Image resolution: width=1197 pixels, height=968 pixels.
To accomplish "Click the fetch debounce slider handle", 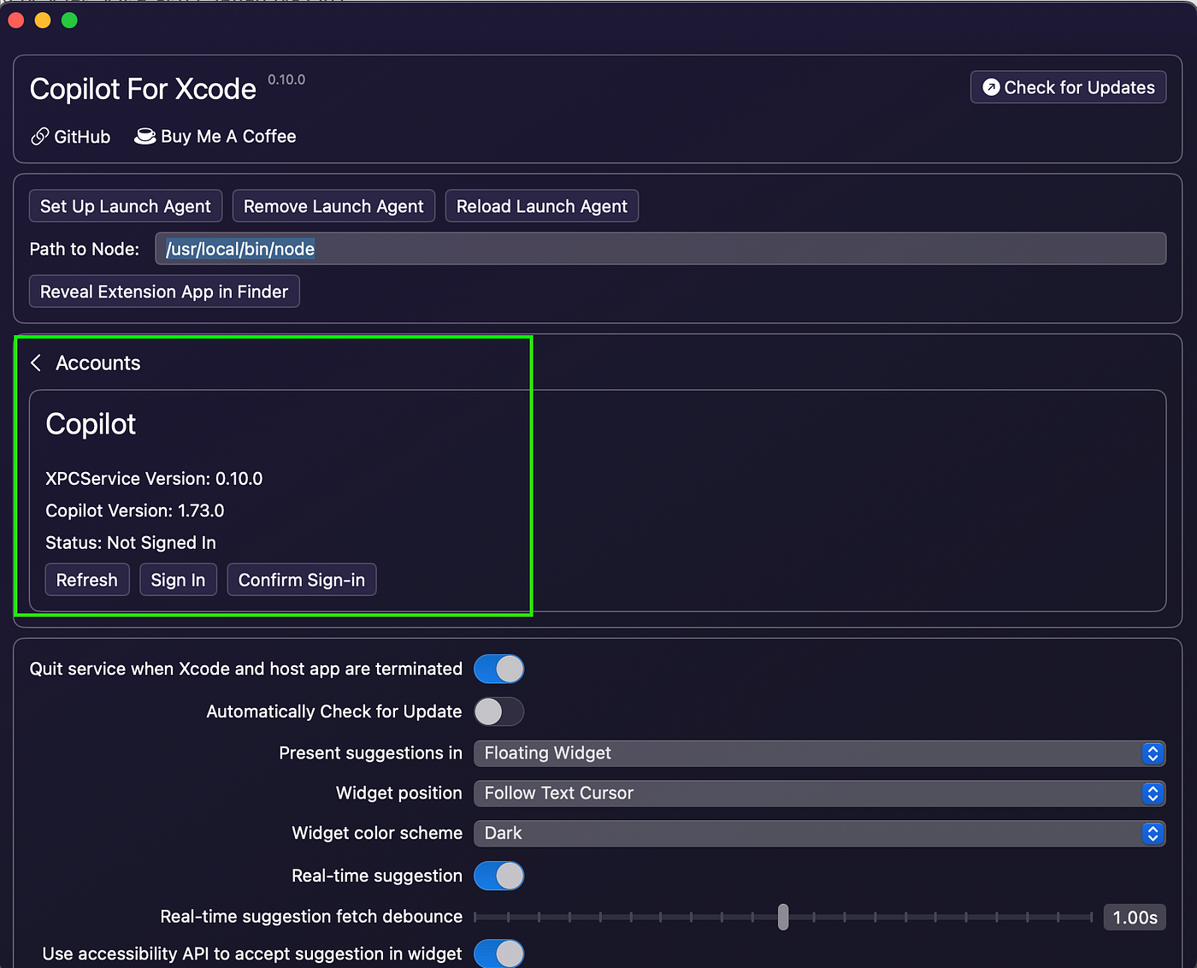I will click(783, 917).
